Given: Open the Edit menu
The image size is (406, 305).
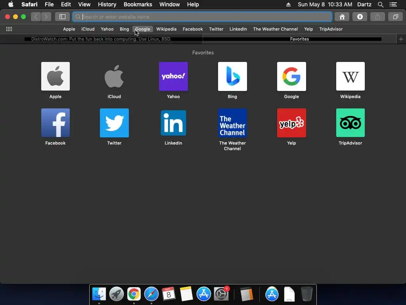Looking at the screenshot, I should (66, 4).
